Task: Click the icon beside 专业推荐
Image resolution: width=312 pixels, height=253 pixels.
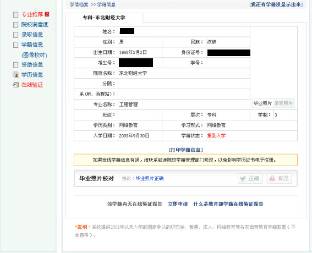Action: point(16,15)
